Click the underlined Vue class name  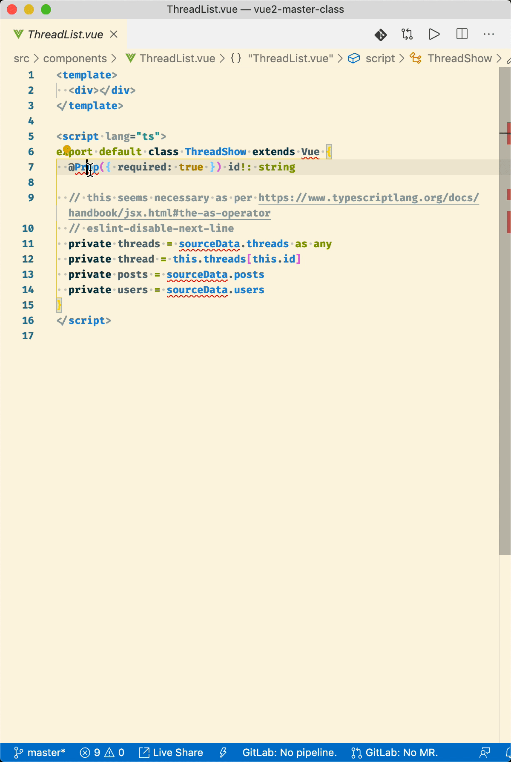coord(310,152)
